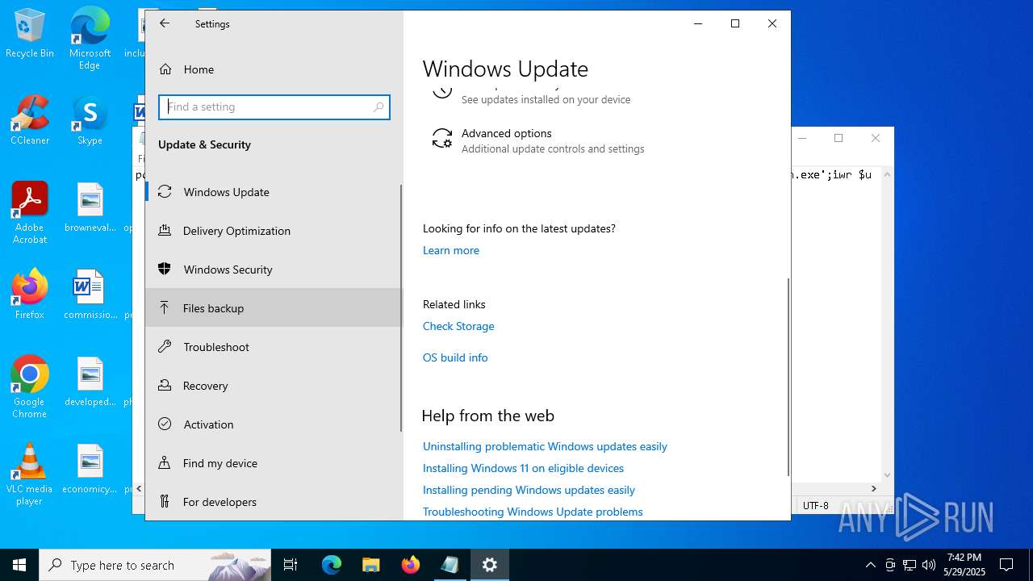The width and height of the screenshot is (1033, 581).
Task: Select the Find my device entry
Action: click(274, 463)
